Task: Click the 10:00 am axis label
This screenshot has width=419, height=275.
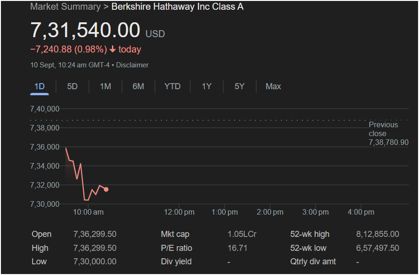Action: (88, 212)
